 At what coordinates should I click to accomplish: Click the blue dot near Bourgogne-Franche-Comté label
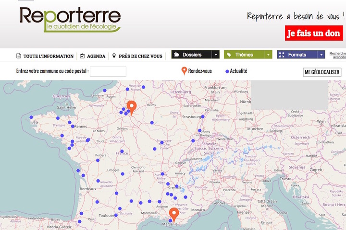(162, 143)
